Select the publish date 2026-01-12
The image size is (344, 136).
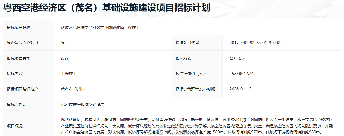[x=240, y=89]
